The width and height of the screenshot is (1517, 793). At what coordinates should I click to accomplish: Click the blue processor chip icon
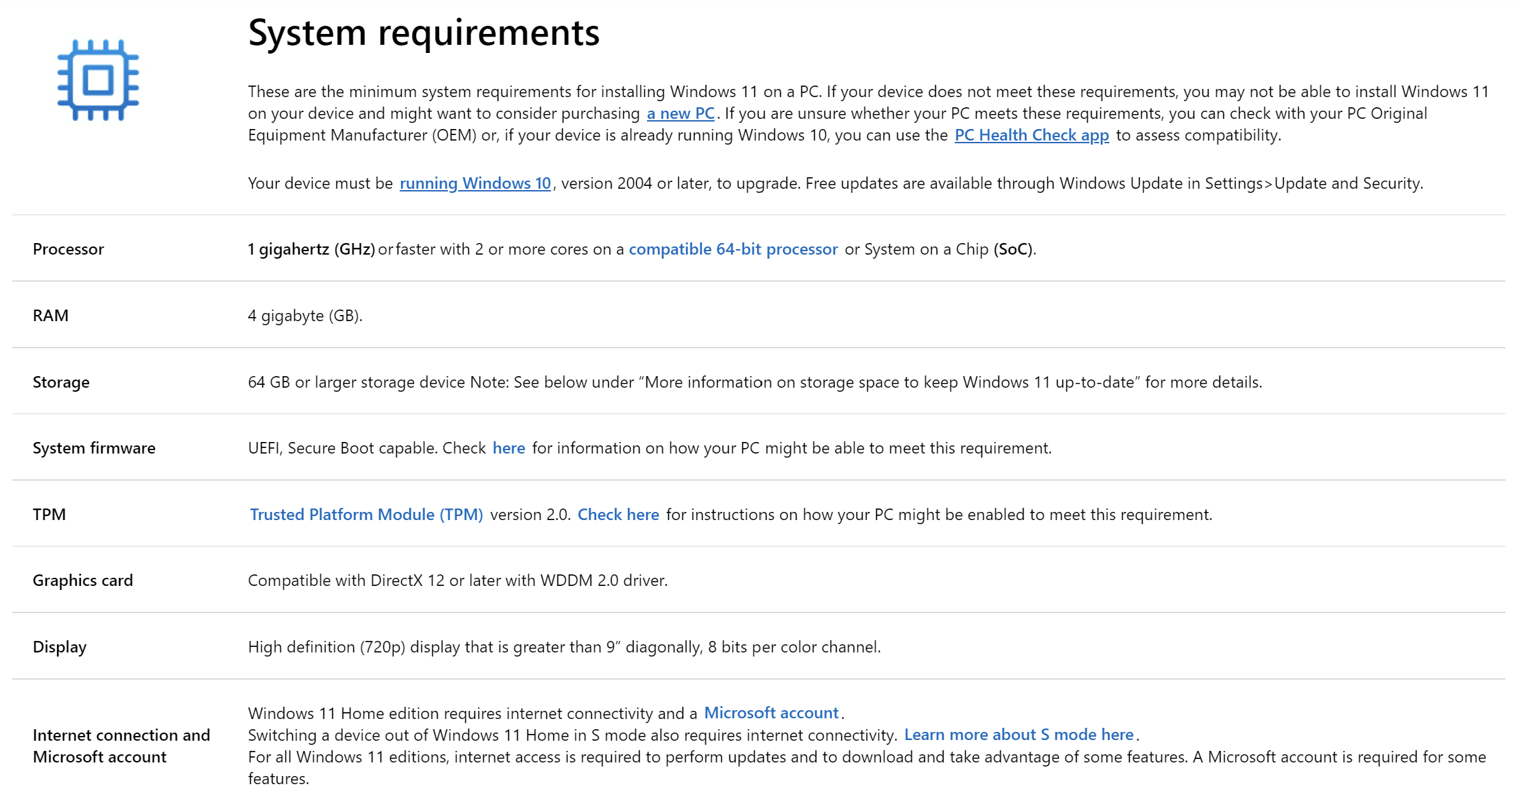coord(99,80)
